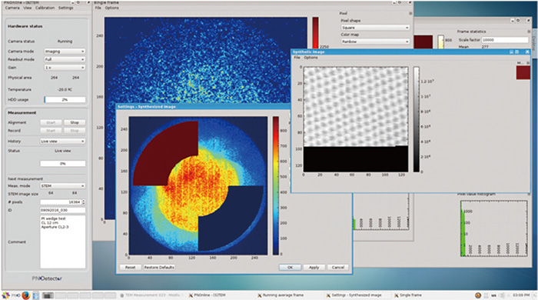This screenshot has width=538, height=300.
Task: Click the file manager taskbar icon
Action: pos(35,295)
